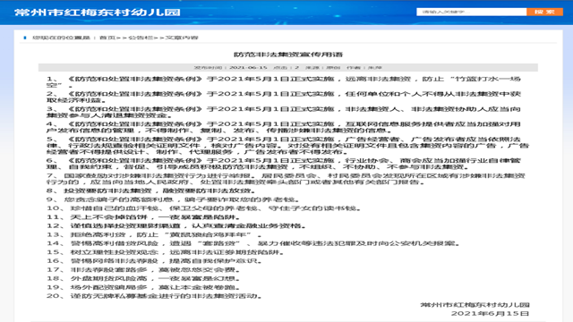Click the 文章内容 breadcrumb item
The width and height of the screenshot is (573, 322).
[x=182, y=38]
